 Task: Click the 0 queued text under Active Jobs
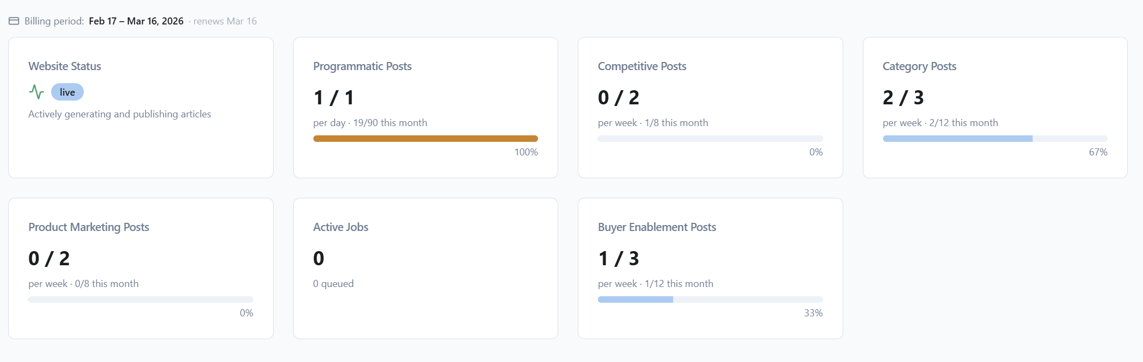point(332,283)
